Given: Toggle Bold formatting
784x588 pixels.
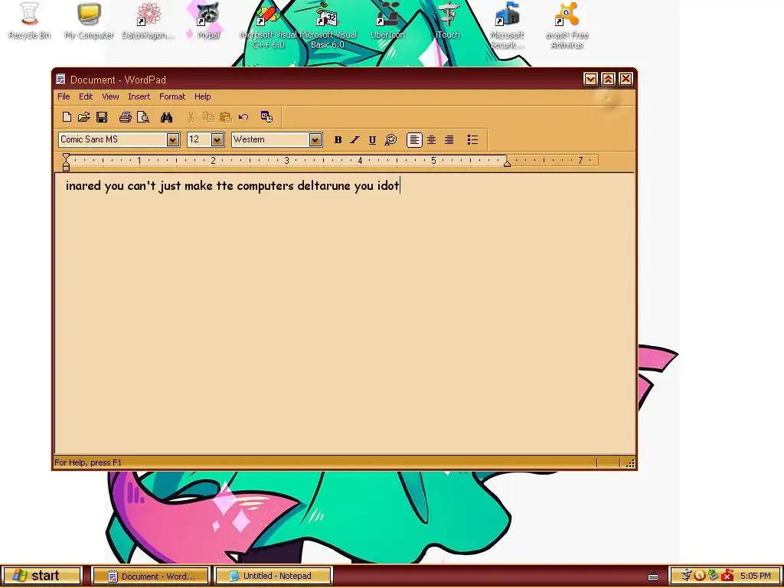Looking at the screenshot, I should pos(338,140).
